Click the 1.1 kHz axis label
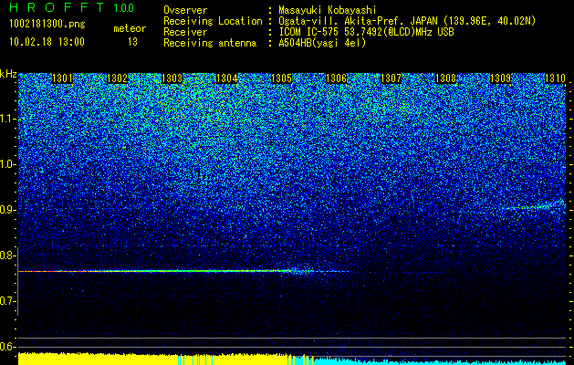Screen dimensions: 574x365 (7, 119)
